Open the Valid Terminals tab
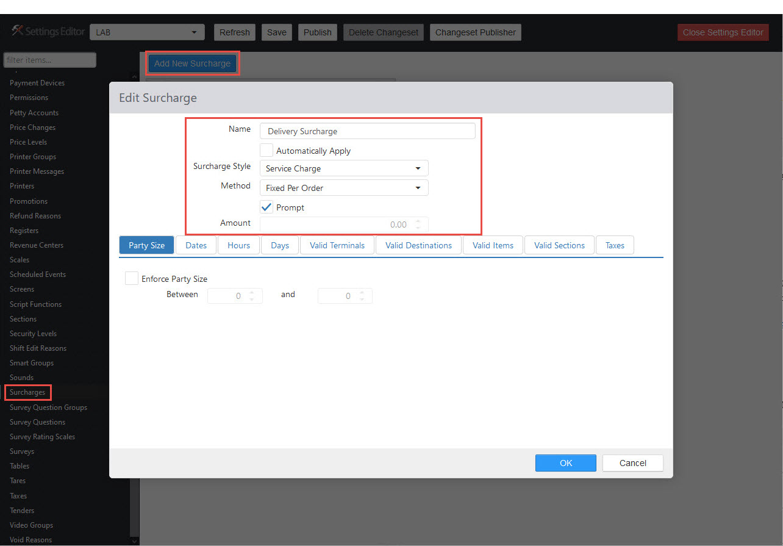The height and width of the screenshot is (546, 783). [x=337, y=245]
